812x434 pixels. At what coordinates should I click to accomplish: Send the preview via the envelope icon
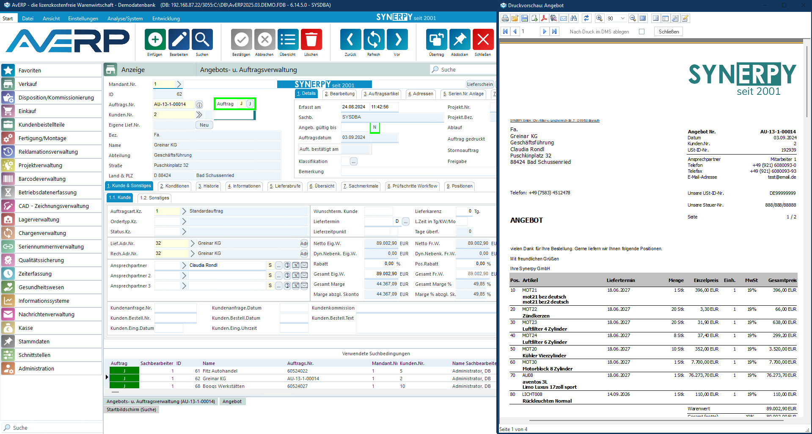(x=564, y=18)
